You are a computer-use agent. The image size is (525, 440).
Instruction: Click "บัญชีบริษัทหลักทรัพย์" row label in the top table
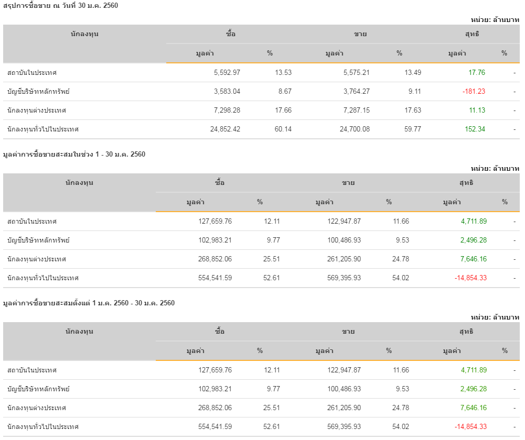[39, 92]
